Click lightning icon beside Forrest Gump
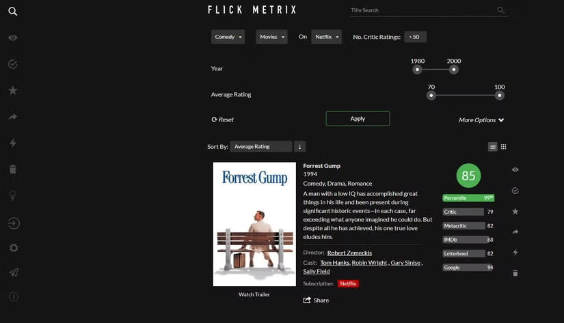Image resolution: width=564 pixels, height=323 pixels. click(x=515, y=252)
